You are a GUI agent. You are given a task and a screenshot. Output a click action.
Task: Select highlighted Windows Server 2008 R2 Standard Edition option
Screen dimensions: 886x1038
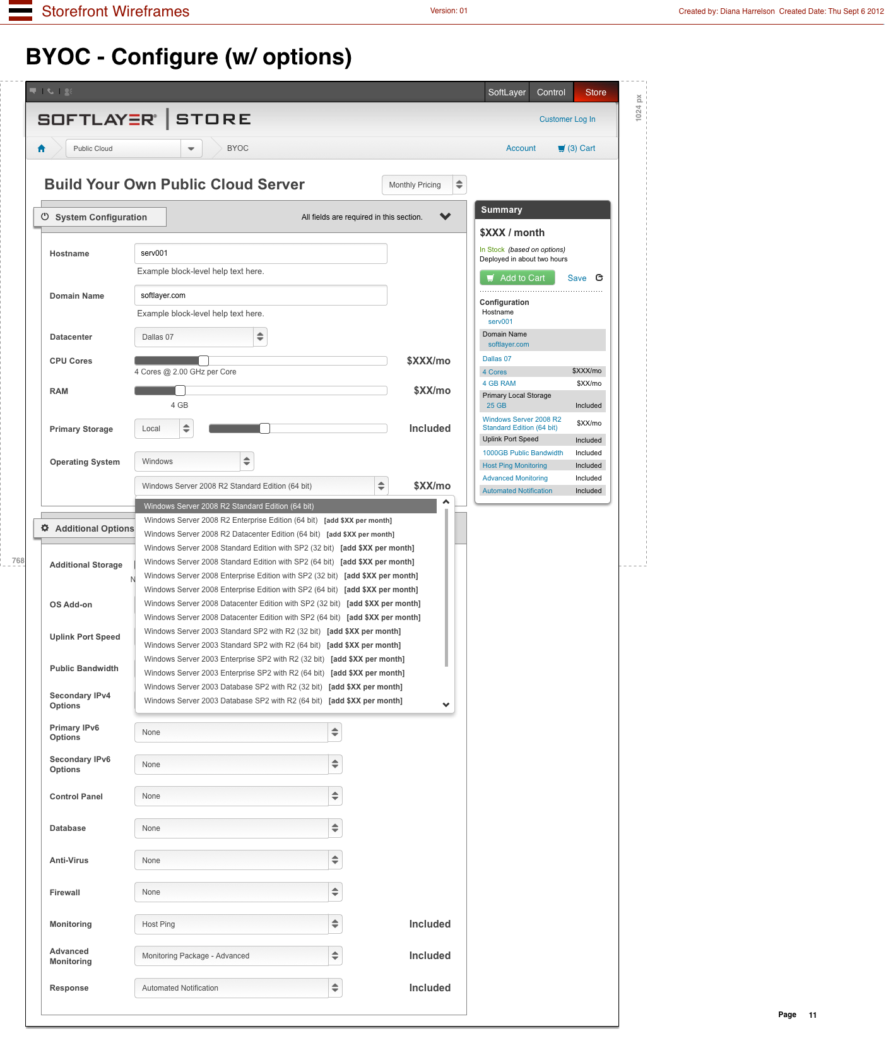[x=286, y=506]
